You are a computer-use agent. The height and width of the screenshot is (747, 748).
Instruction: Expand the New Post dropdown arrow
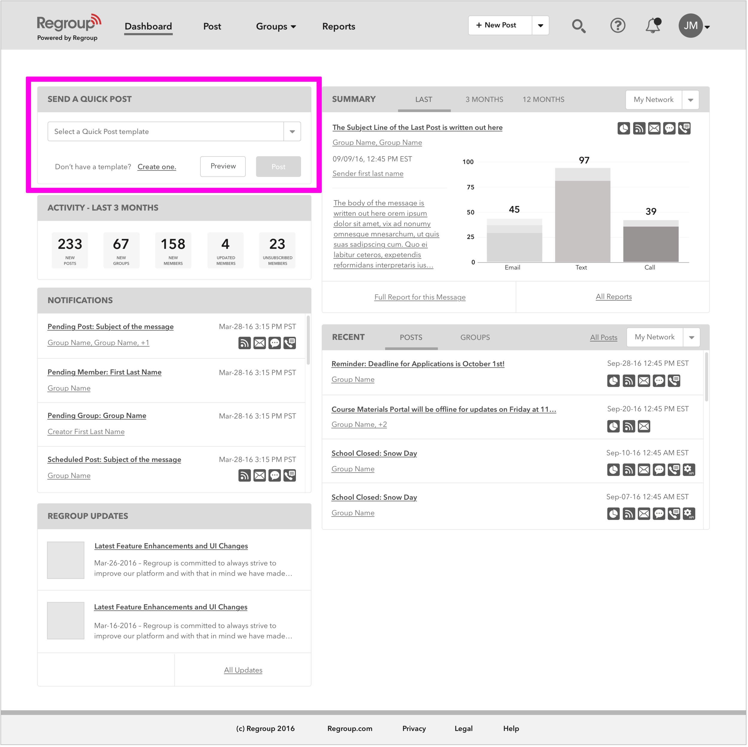[x=541, y=25]
